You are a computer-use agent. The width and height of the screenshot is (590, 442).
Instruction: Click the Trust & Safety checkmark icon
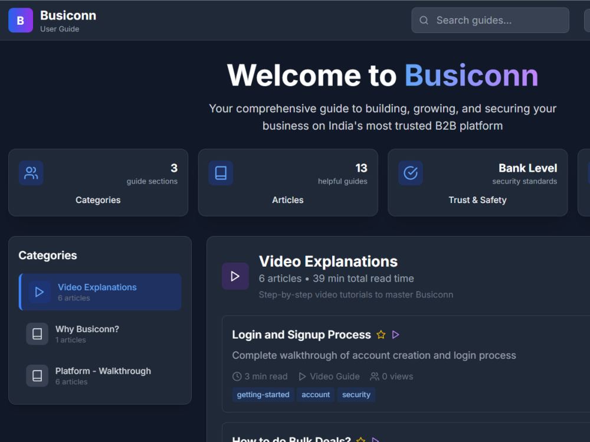click(411, 173)
